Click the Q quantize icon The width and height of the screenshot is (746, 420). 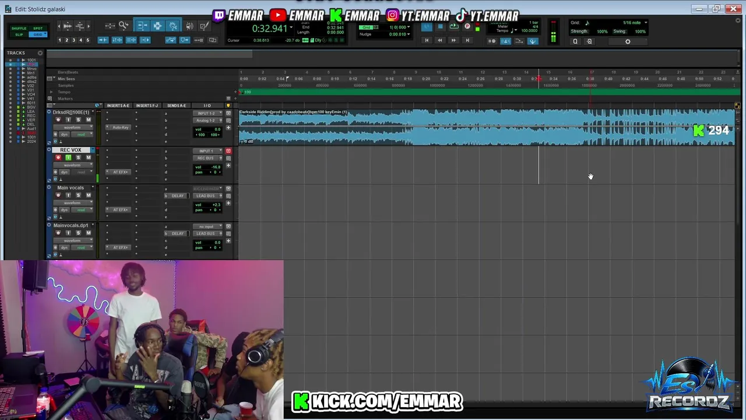tap(575, 41)
